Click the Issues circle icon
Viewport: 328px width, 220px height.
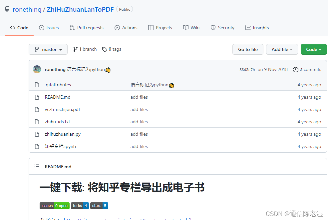[x=42, y=28]
